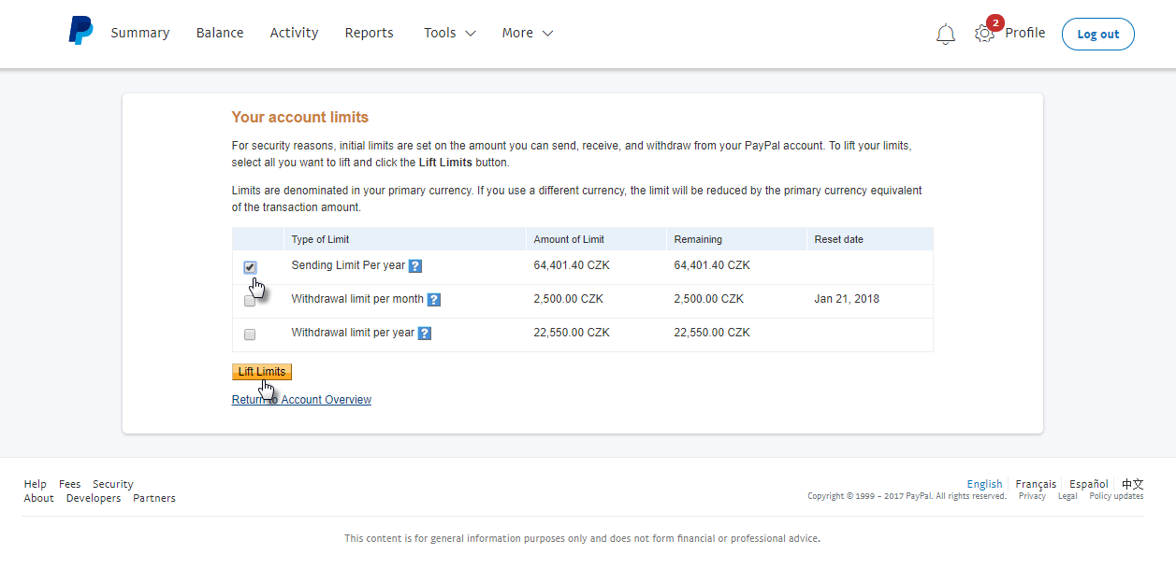
Task: Check the Withdrawal limit per year checkbox
Action: (250, 334)
